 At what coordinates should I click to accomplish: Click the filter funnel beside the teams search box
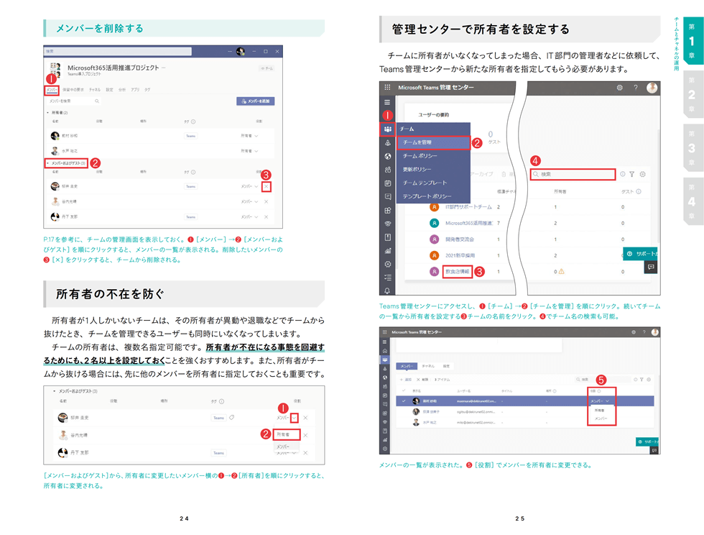(x=631, y=174)
